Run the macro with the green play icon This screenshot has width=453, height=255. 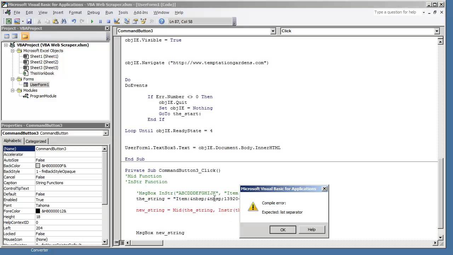[x=92, y=21]
